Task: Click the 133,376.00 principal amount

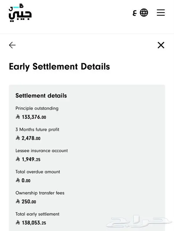Action: 34,117
